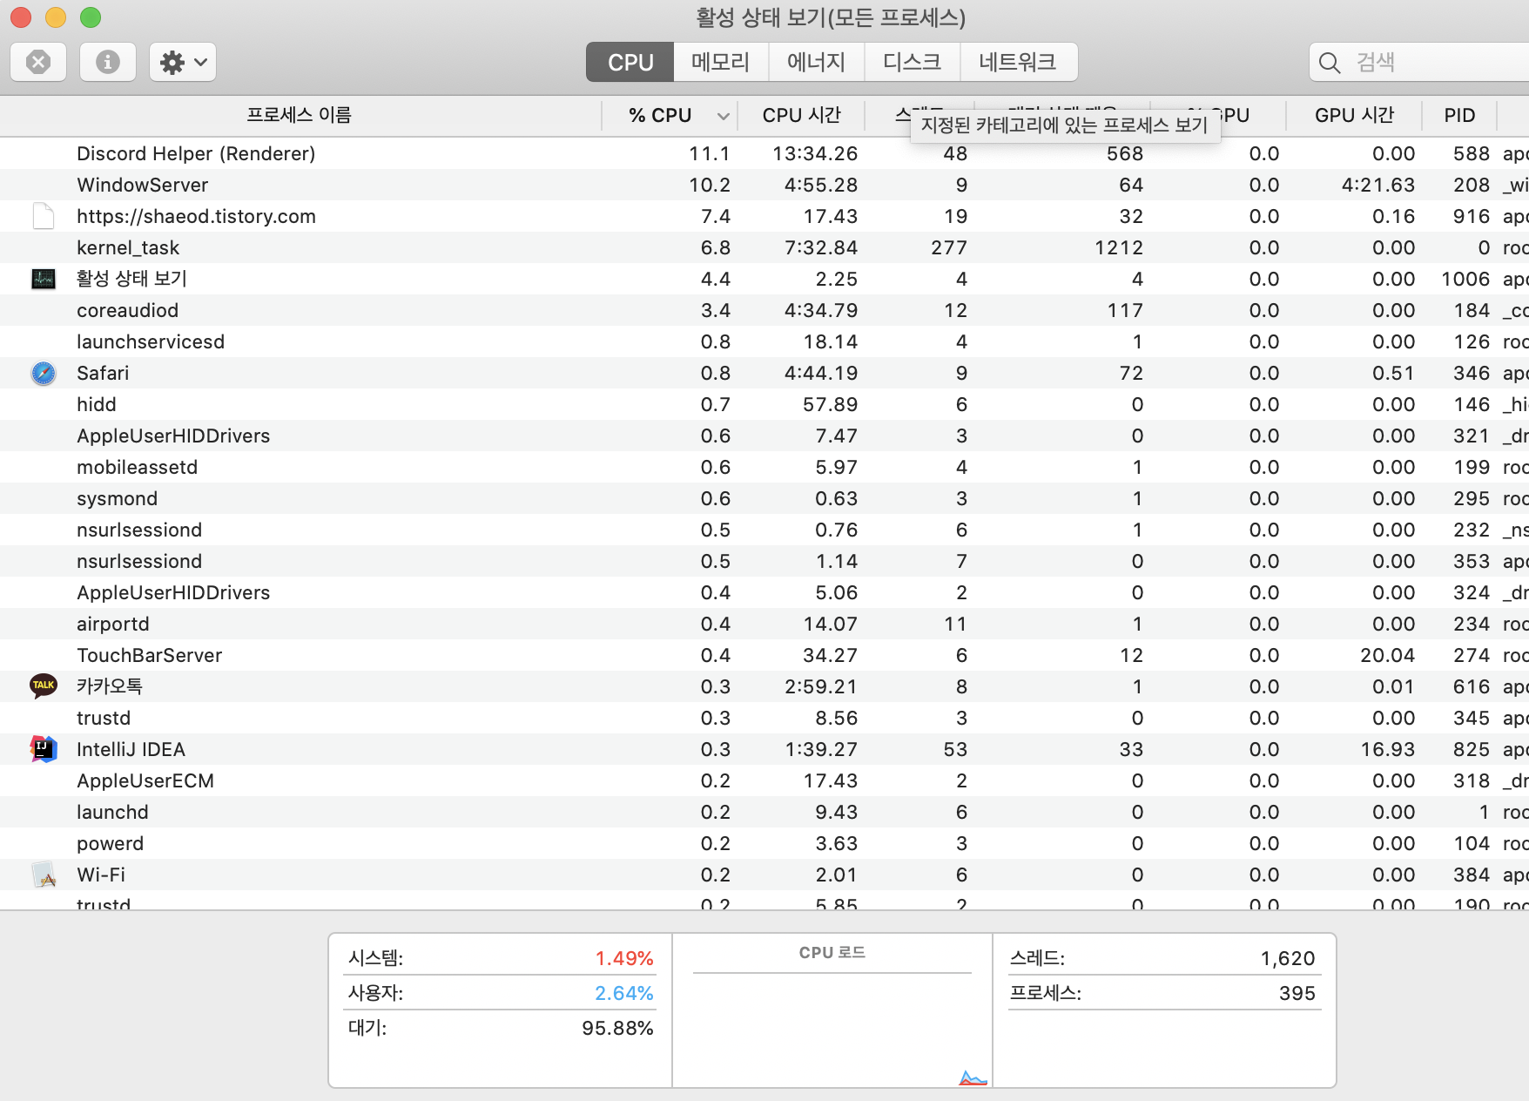Sort by the GPU 시간 column header
This screenshot has height=1101, width=1529.
[1355, 115]
